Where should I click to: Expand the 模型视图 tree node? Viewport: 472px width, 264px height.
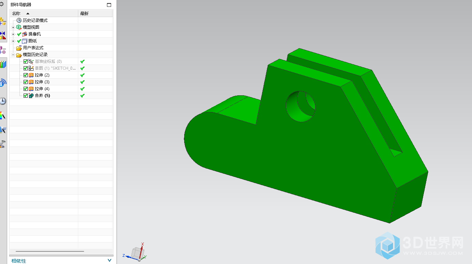(x=13, y=27)
